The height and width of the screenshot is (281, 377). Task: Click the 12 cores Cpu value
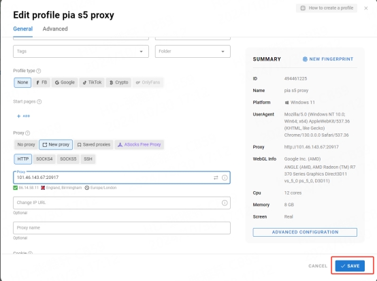(293, 193)
